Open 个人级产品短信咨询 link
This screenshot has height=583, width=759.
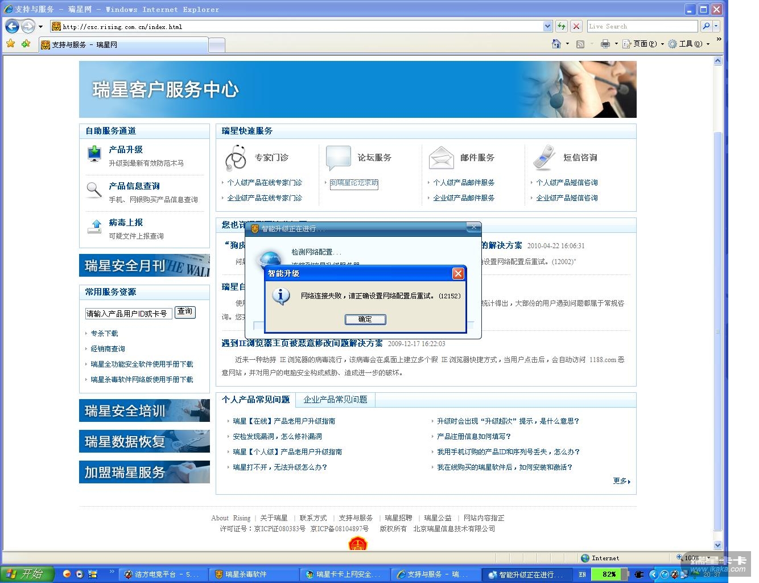click(567, 183)
